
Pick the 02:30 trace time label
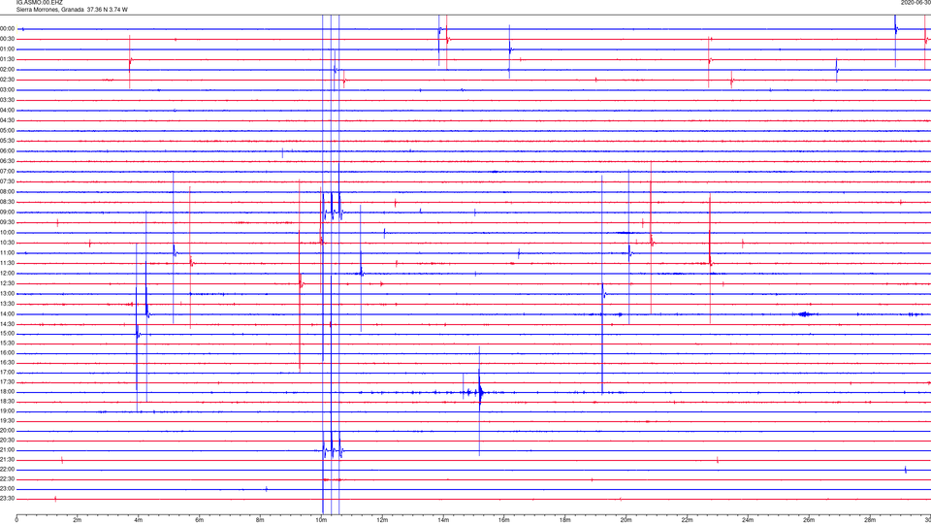pyautogui.click(x=7, y=80)
